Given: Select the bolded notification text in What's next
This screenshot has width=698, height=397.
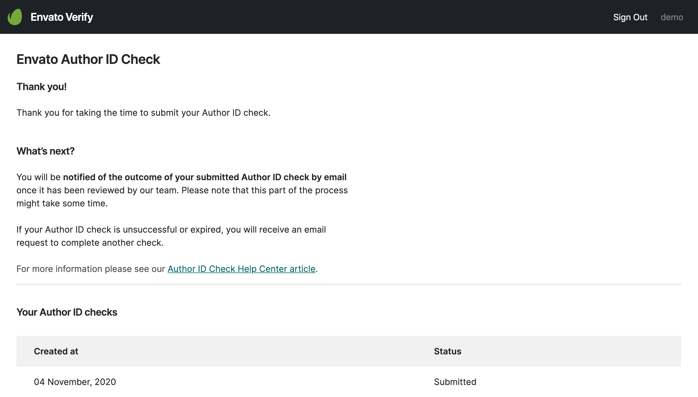Looking at the screenshot, I should [205, 177].
